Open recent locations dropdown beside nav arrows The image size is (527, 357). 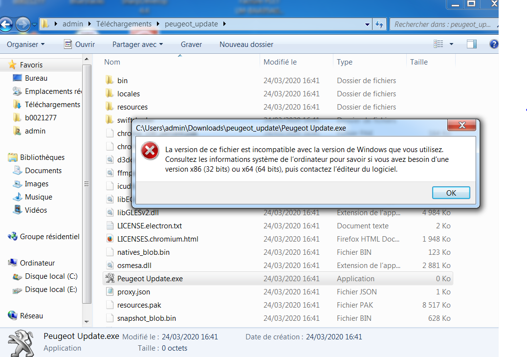pyautogui.click(x=34, y=24)
